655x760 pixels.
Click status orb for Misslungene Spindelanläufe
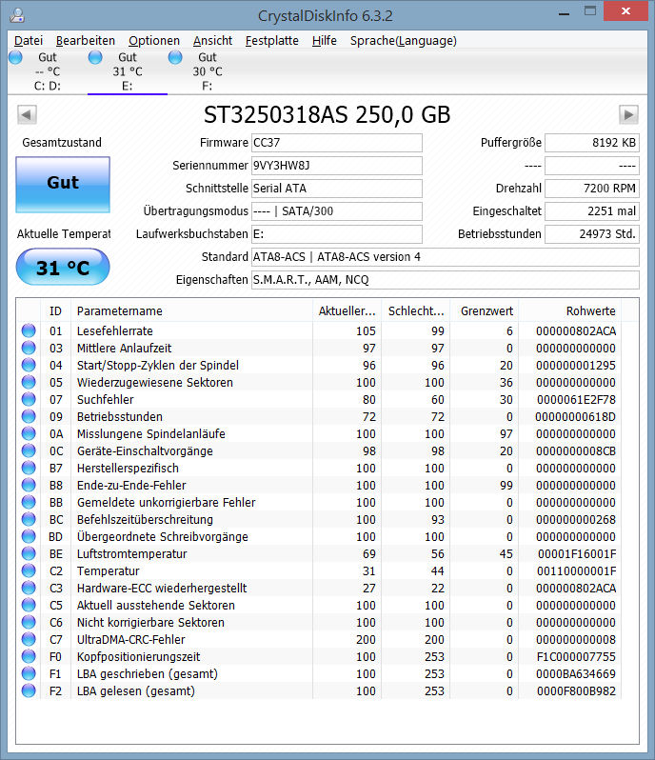(x=29, y=433)
